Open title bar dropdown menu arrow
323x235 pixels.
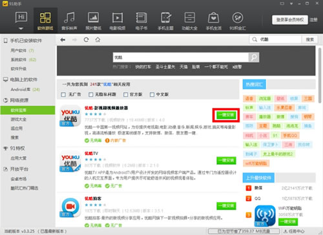tap(291, 4)
